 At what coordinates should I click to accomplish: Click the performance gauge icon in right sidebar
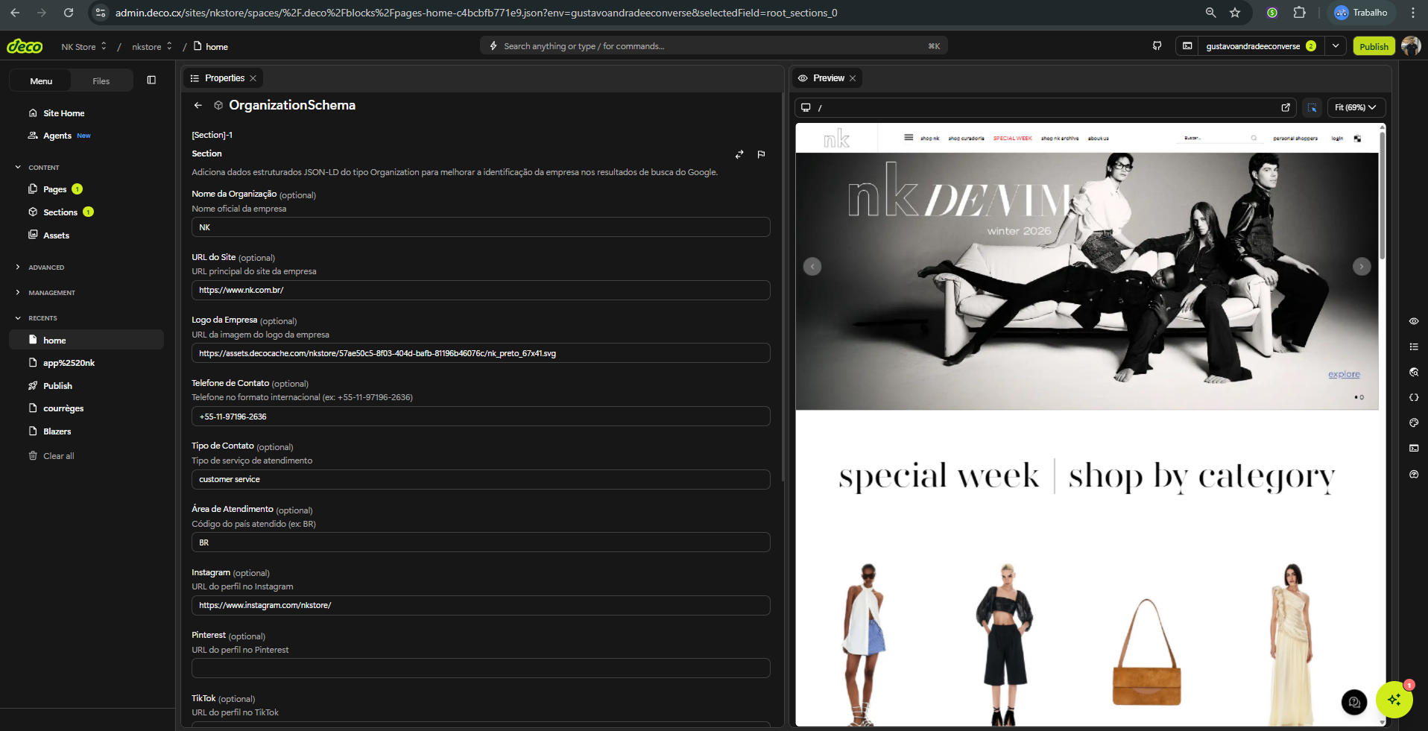coord(1415,475)
